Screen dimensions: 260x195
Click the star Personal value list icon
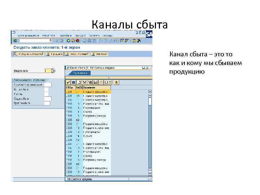pos(116,82)
